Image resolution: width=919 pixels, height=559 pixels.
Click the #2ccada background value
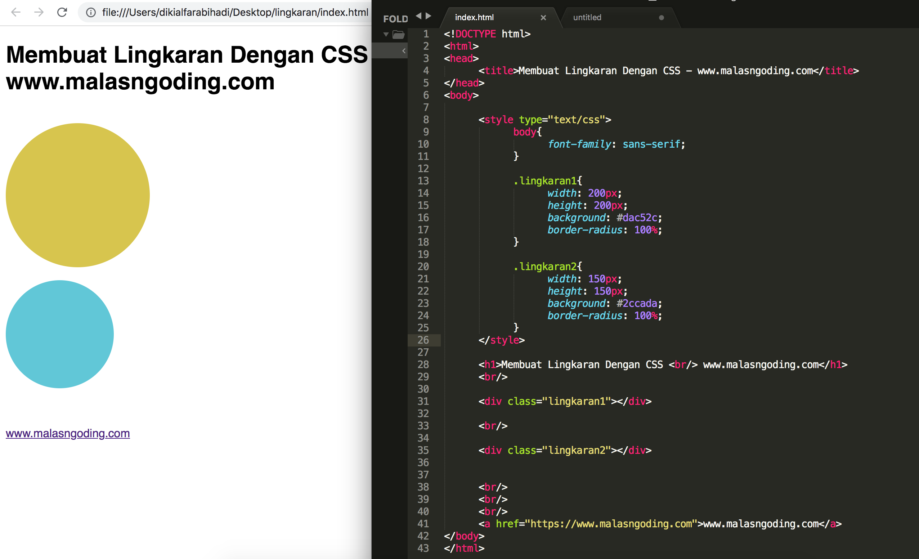(x=637, y=303)
